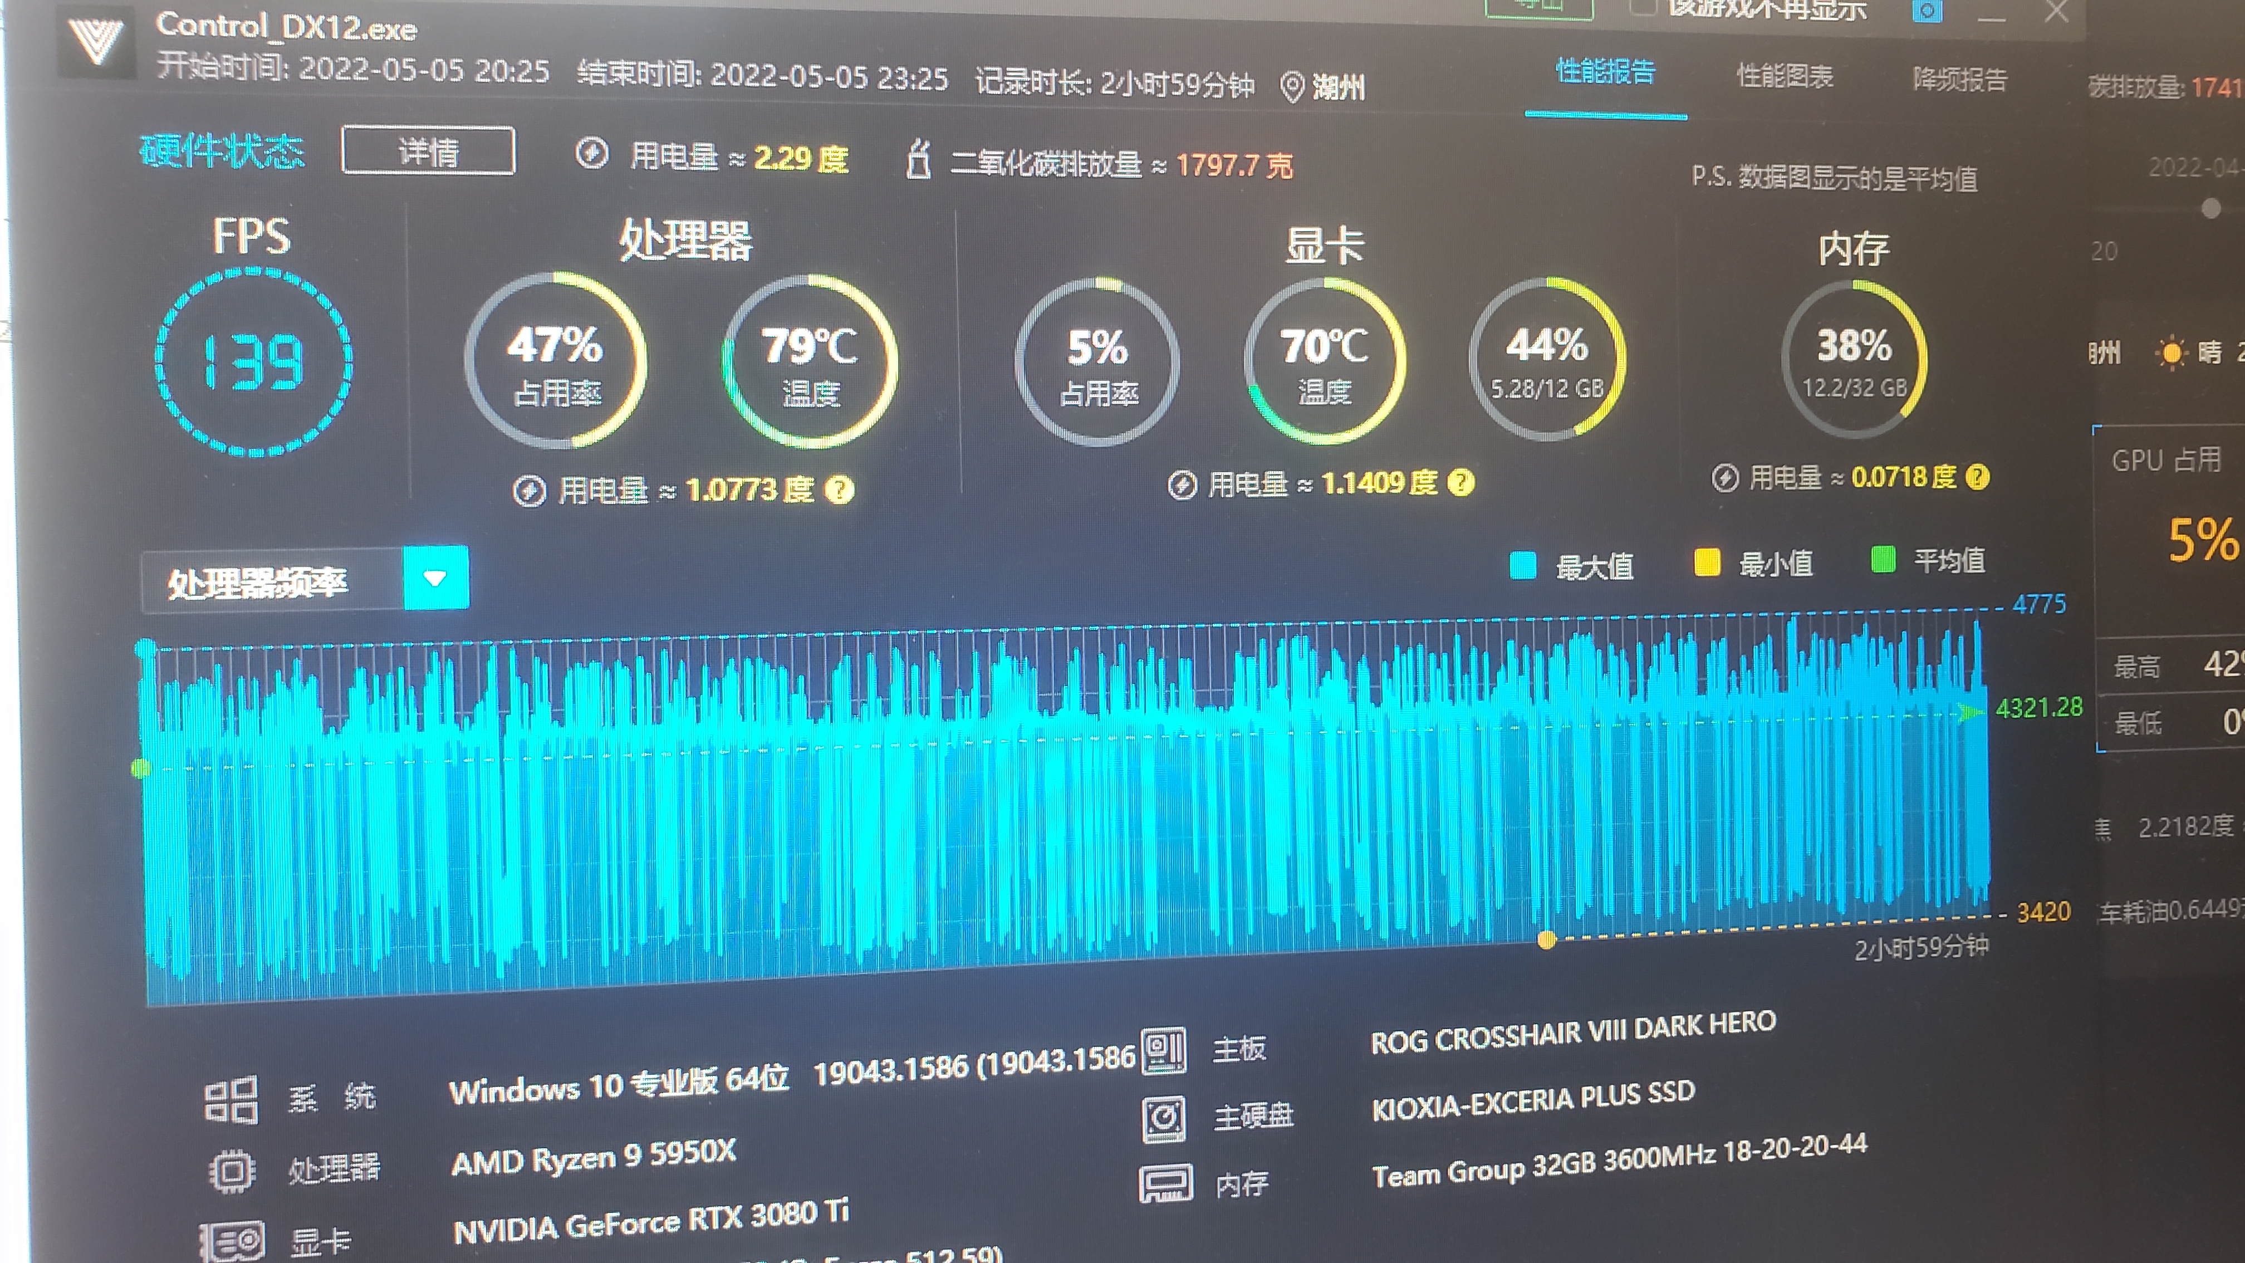Screen dimensions: 2245x1263
Task: Click the 4321.28 average value label
Action: point(2040,708)
